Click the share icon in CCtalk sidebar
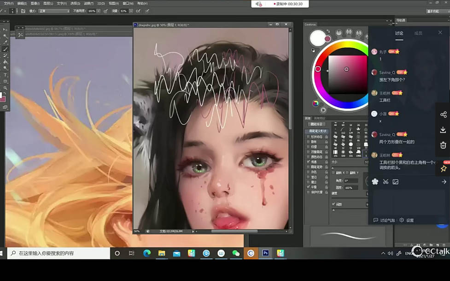The image size is (450, 281). pos(443,114)
